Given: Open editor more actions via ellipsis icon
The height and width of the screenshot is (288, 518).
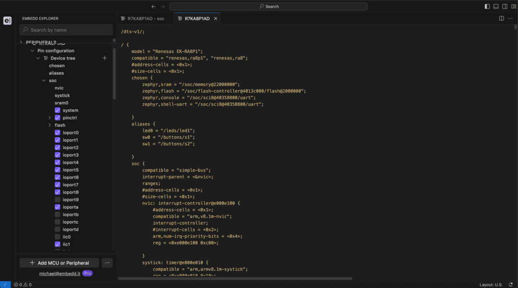Looking at the screenshot, I should coord(510,18).
